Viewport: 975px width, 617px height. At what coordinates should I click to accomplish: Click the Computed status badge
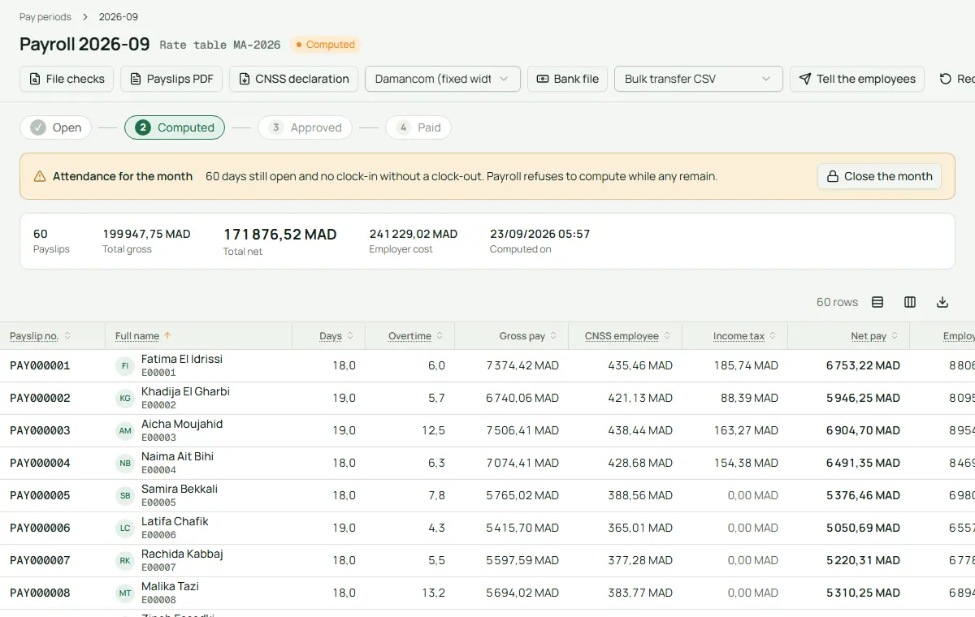coord(325,45)
